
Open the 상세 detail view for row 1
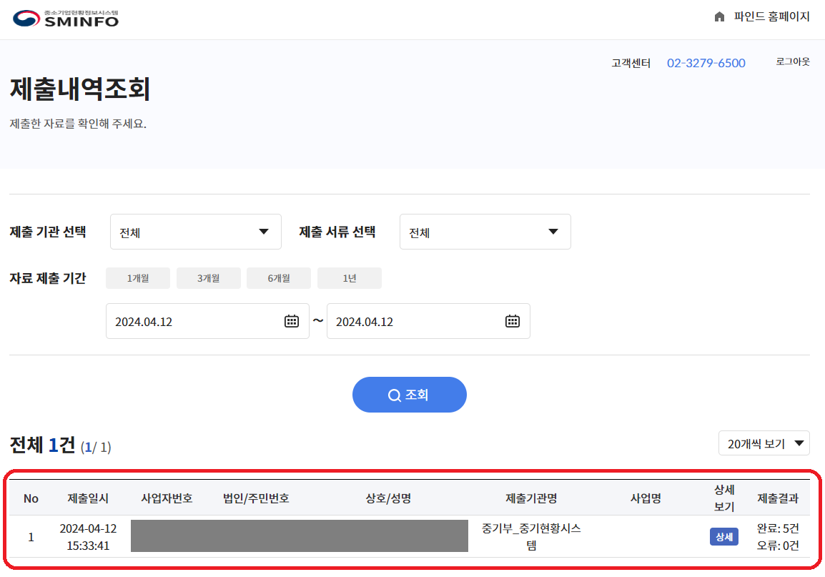point(723,536)
